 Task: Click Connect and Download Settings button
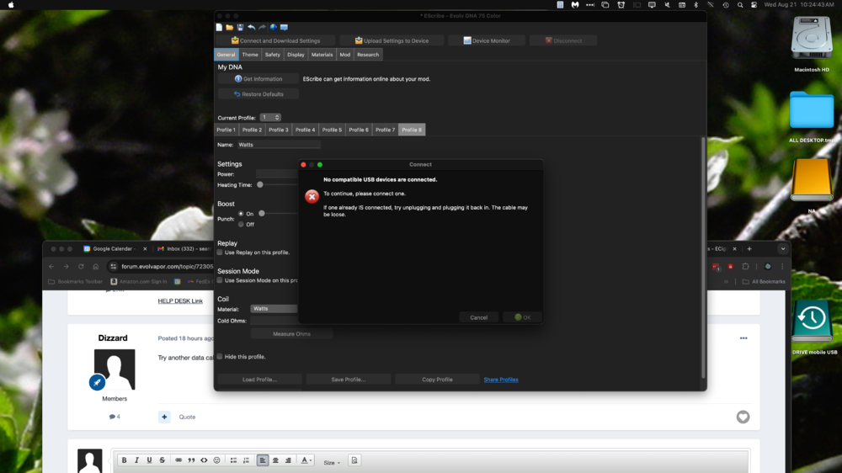pos(275,40)
